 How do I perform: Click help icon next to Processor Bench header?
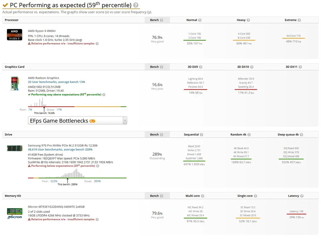[162, 20]
